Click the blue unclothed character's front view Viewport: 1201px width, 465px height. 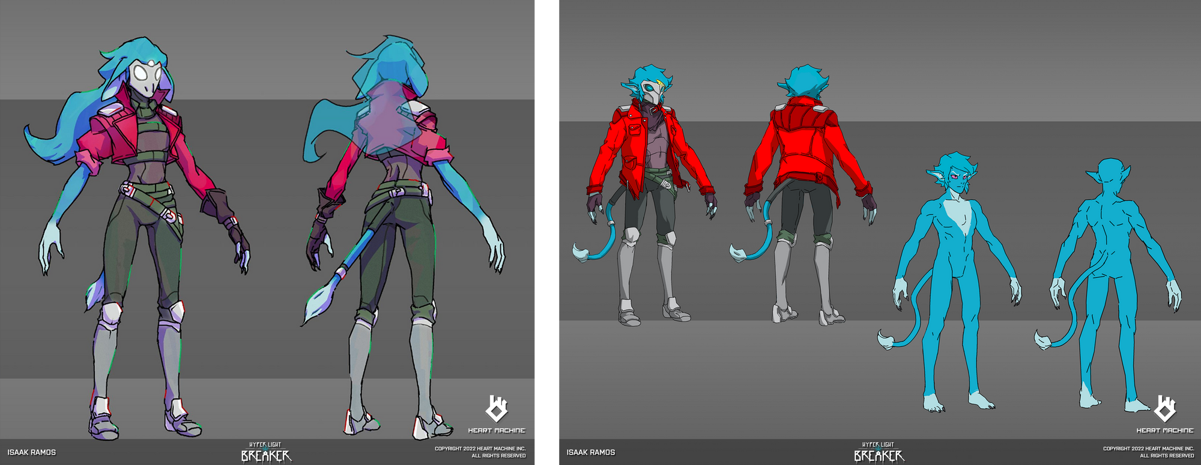coord(949,282)
